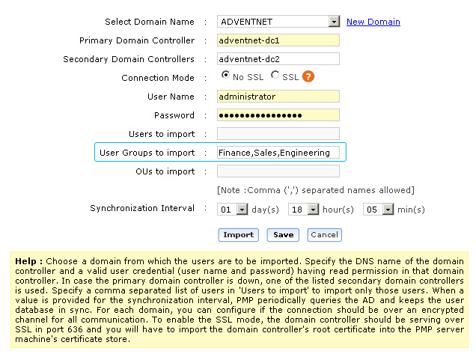Click the Cancel button
The image size is (476, 357).
click(x=325, y=235)
